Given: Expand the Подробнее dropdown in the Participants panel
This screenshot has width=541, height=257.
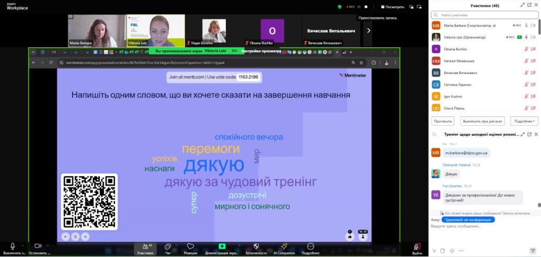Looking at the screenshot, I should 524,121.
